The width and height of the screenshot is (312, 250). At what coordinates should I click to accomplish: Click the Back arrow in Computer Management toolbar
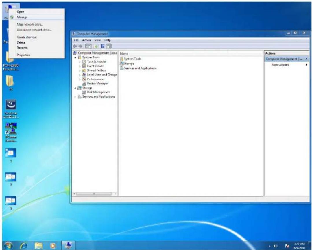(75, 46)
